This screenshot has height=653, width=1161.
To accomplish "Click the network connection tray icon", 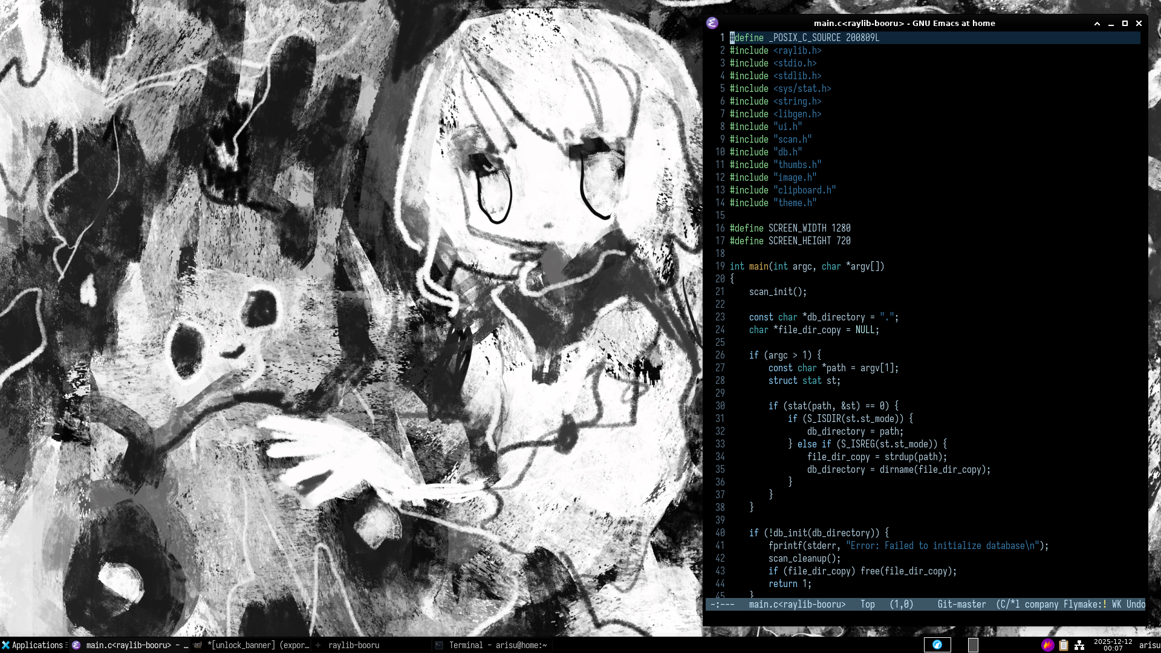I will coord(1079,645).
